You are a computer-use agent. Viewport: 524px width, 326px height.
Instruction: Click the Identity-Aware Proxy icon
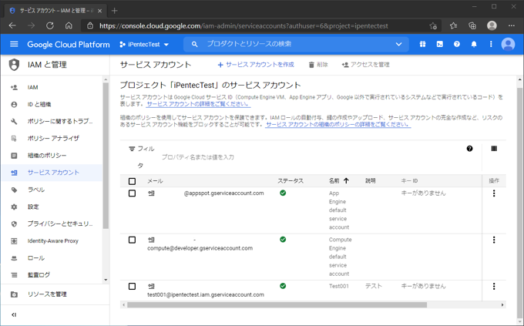pos(14,241)
